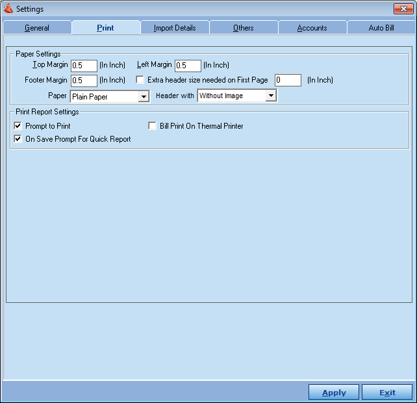Click the Exit button

387,393
